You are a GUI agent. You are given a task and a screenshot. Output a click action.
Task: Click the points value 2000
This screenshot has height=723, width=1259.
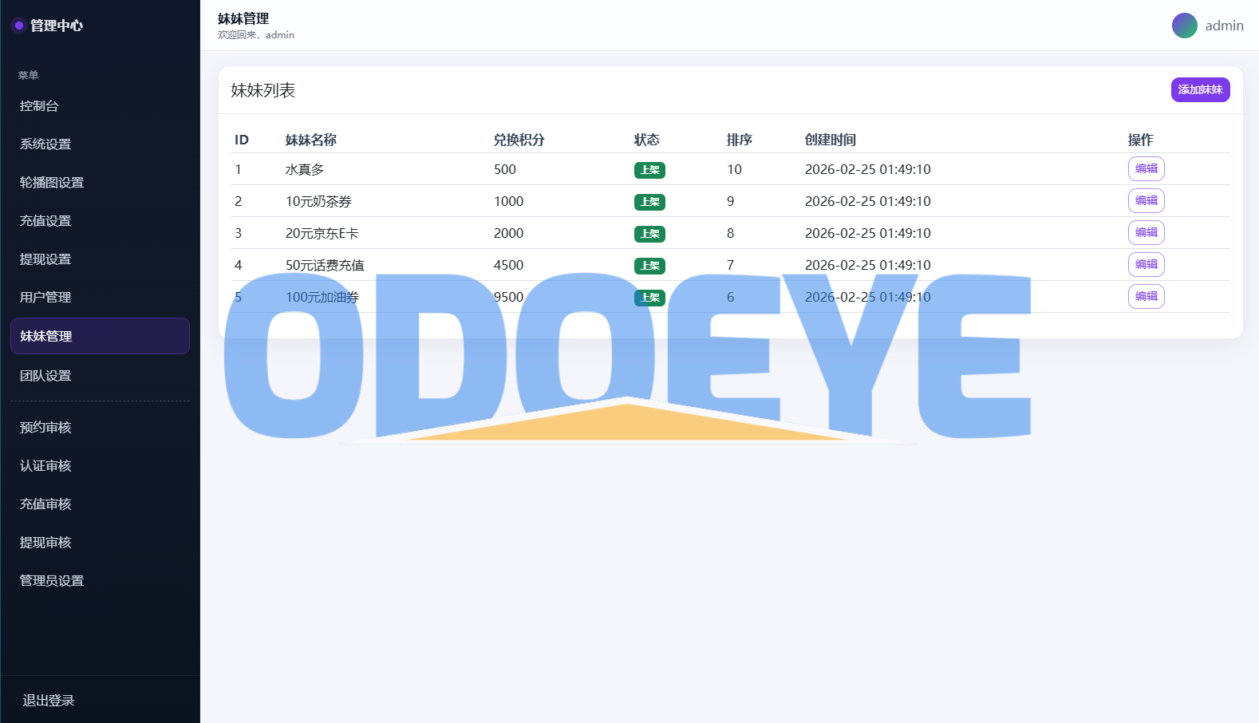pyautogui.click(x=509, y=233)
